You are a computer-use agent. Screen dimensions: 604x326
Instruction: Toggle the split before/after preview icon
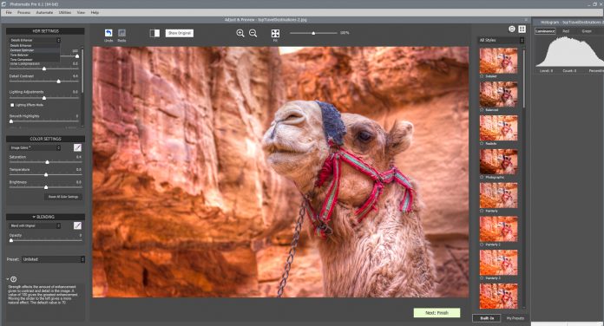[x=154, y=33]
